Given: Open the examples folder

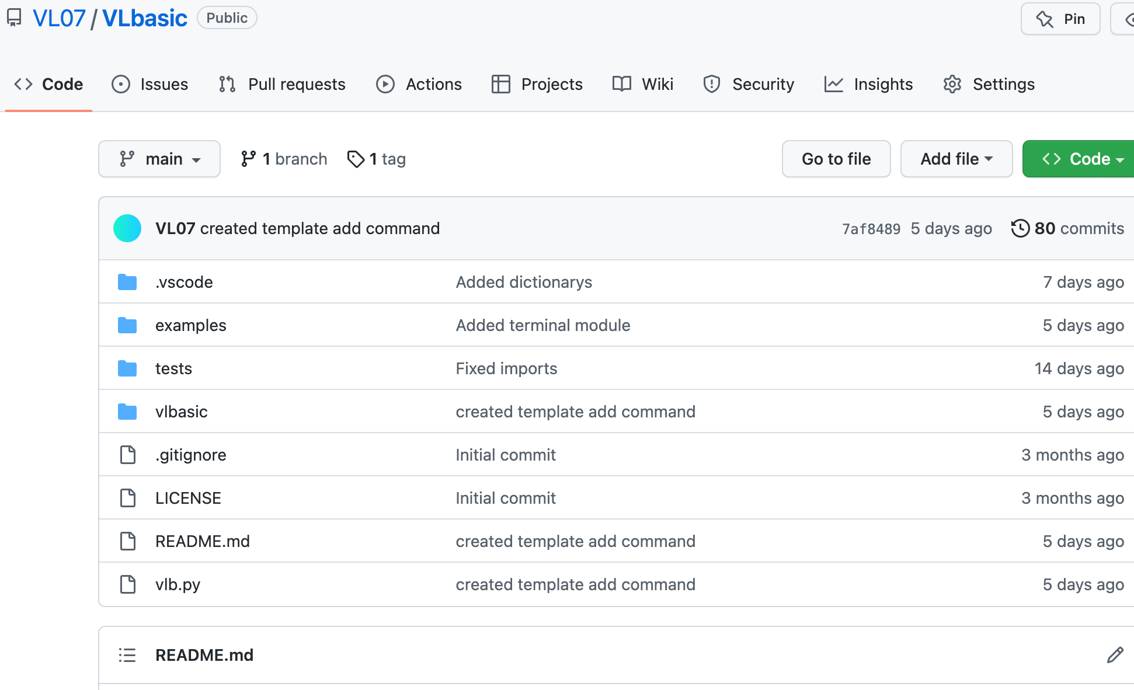Looking at the screenshot, I should 190,325.
